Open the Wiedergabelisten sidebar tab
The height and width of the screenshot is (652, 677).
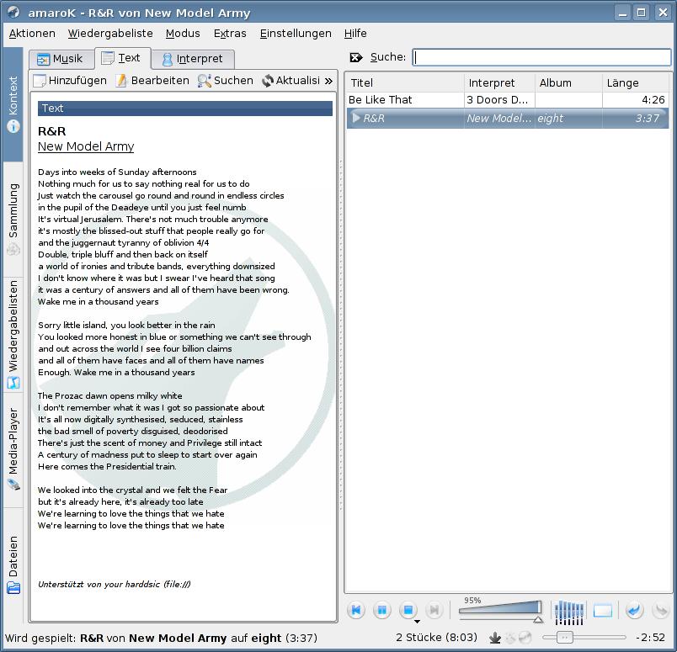point(13,335)
